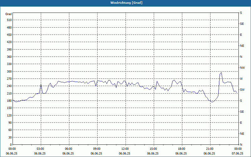The image size is (251, 157).
Task: Click the SE compass label beside 480
Action: (x=242, y=24)
